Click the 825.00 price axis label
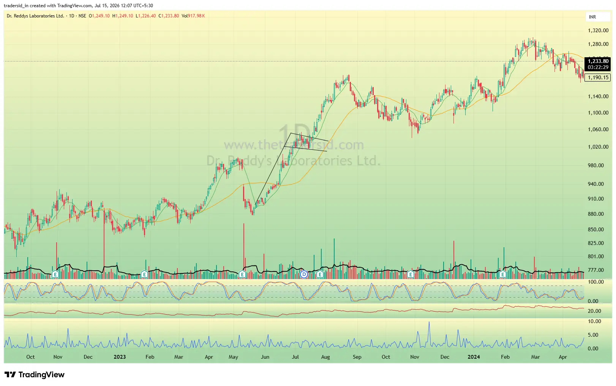 tap(596, 243)
